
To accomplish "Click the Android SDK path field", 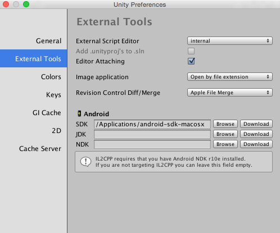I will tap(152, 124).
